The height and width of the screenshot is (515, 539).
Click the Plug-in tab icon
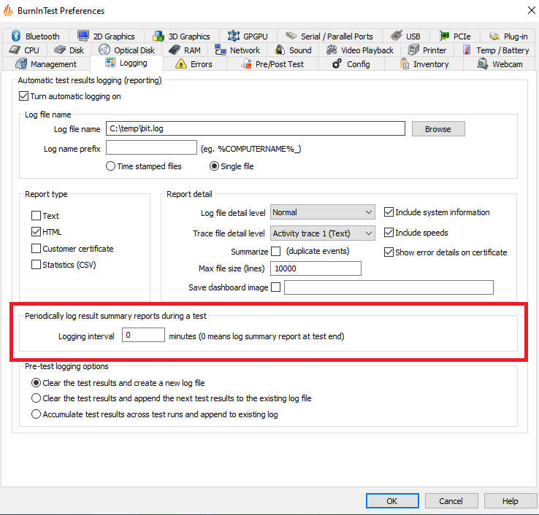(x=494, y=36)
